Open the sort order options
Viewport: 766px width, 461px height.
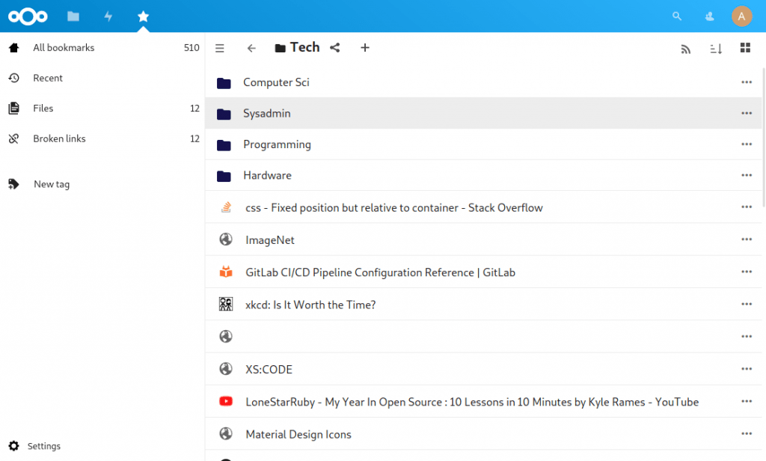tap(716, 48)
